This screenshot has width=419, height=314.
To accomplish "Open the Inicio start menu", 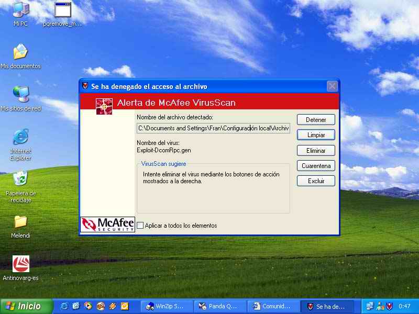I will [x=26, y=306].
